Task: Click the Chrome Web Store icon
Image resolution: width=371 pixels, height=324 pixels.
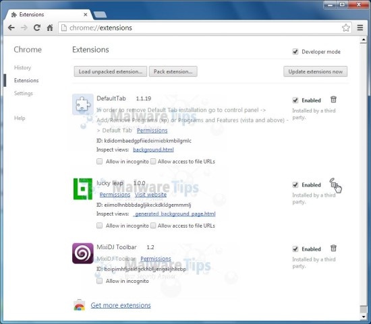Action: pos(80,305)
